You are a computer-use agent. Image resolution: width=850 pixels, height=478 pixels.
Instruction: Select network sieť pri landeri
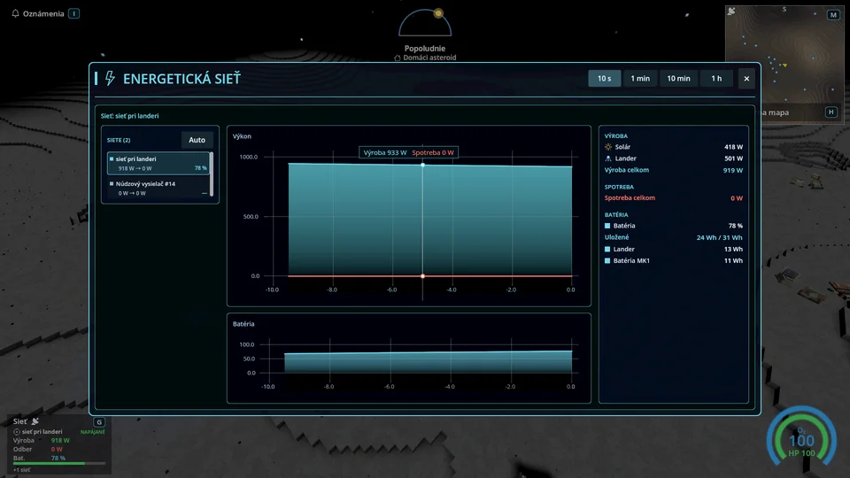point(158,163)
